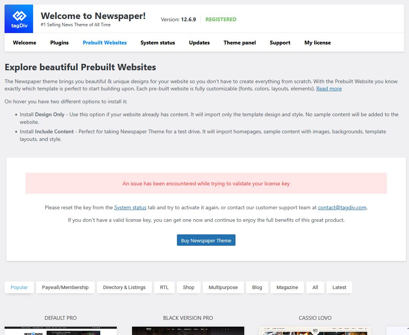Open the CASSIO LOVO demo thumbnail

coord(315,331)
